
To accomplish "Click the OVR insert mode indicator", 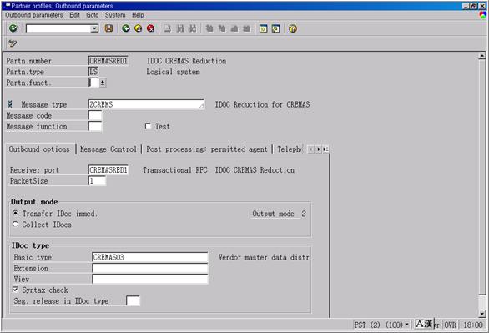I will coord(451,325).
